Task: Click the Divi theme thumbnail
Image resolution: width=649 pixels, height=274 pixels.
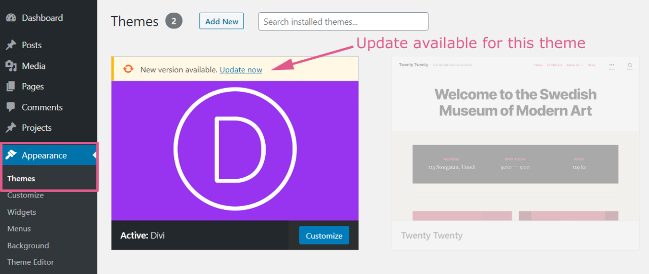Action: point(235,150)
